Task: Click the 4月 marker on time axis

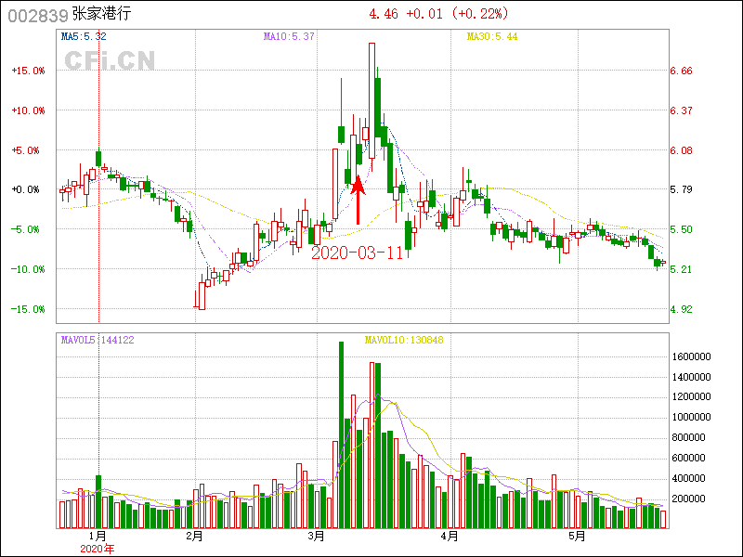Action: pos(450,536)
